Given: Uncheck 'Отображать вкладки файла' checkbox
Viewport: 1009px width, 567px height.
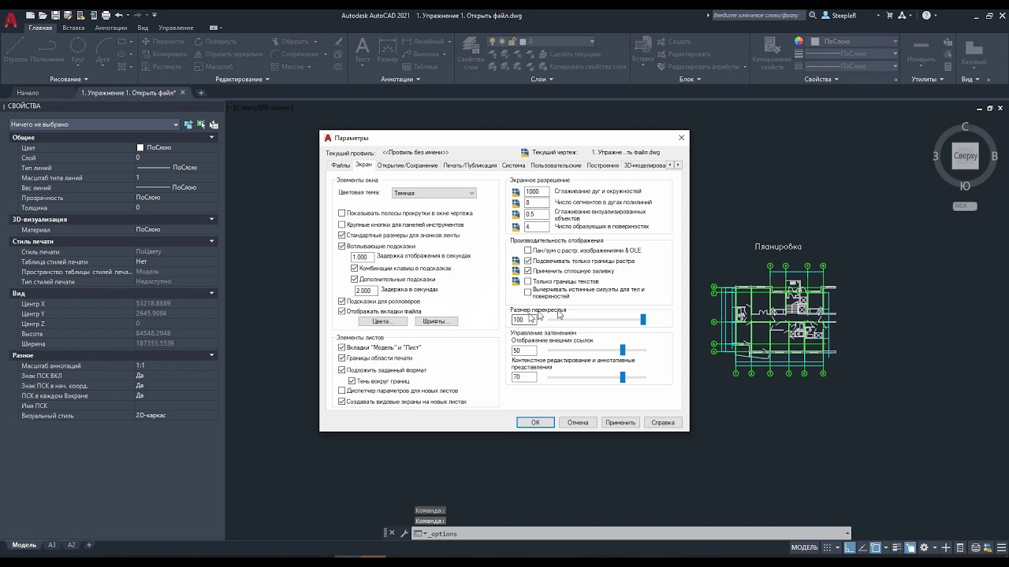Looking at the screenshot, I should pos(342,311).
